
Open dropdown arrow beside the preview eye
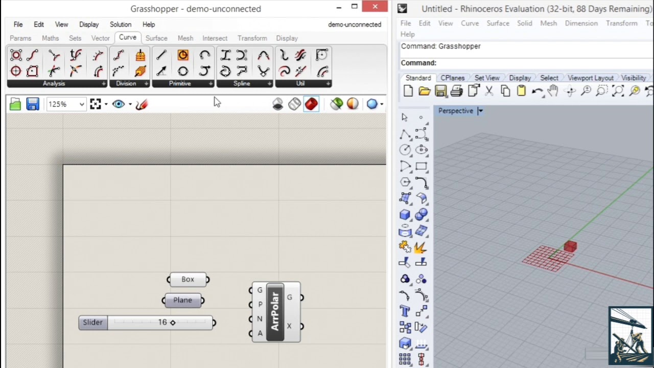pos(130,104)
